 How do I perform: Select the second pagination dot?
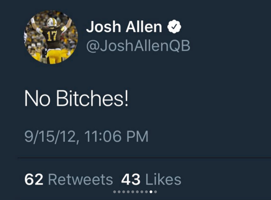click(x=119, y=192)
